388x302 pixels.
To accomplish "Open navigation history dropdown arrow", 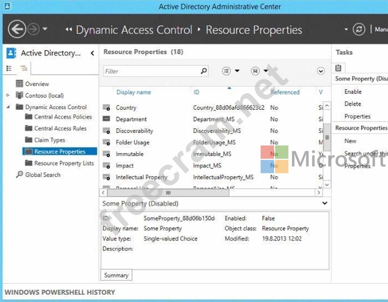I will click(x=45, y=29).
